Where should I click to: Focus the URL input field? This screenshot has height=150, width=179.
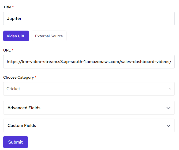pyautogui.click(x=89, y=62)
